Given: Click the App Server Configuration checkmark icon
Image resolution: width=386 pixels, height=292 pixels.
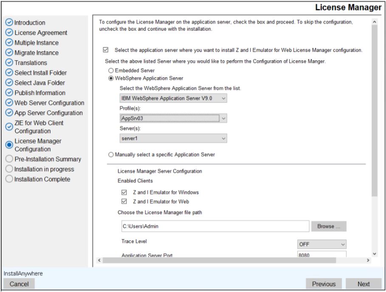Looking at the screenshot, I should click(x=9, y=113).
